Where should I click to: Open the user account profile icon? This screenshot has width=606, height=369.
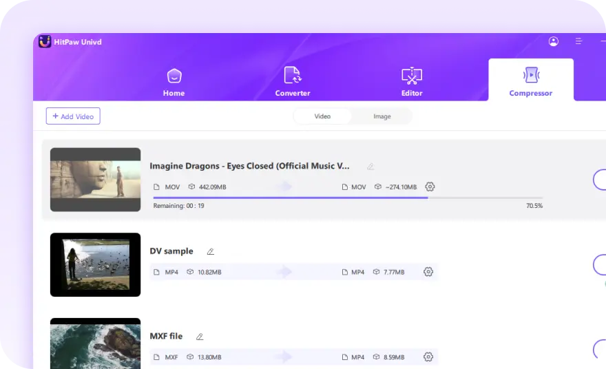click(x=554, y=41)
